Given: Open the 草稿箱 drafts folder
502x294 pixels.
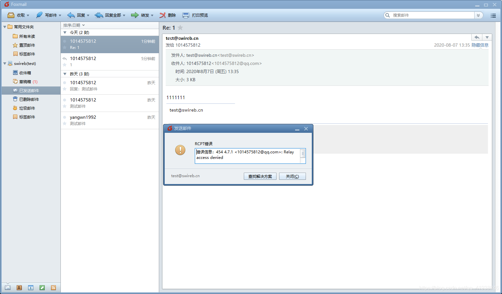Looking at the screenshot, I should (25, 82).
